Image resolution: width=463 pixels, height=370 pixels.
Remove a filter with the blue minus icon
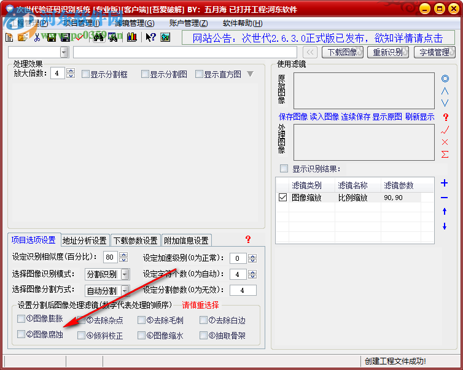point(445,198)
